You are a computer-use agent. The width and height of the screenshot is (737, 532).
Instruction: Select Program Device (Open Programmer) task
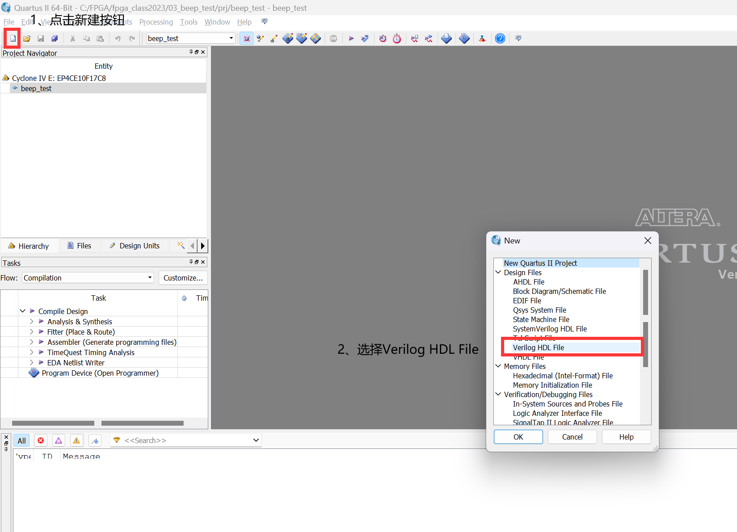pos(100,373)
